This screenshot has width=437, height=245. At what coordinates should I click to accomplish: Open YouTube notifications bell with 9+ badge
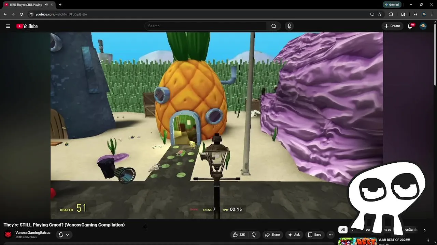point(410,26)
